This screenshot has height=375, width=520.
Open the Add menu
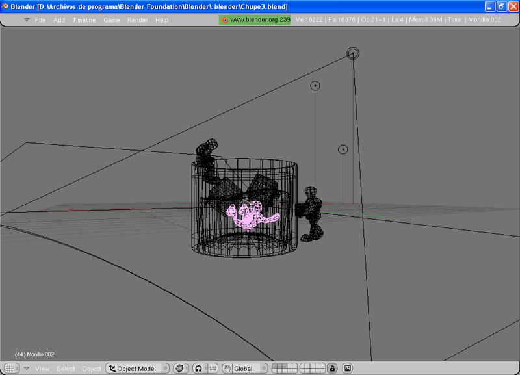pos(59,20)
